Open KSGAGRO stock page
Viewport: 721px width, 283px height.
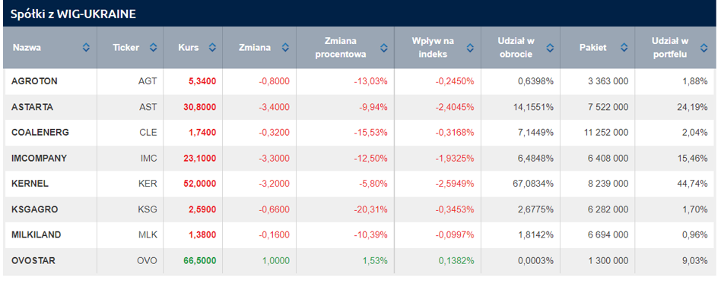[x=34, y=209]
